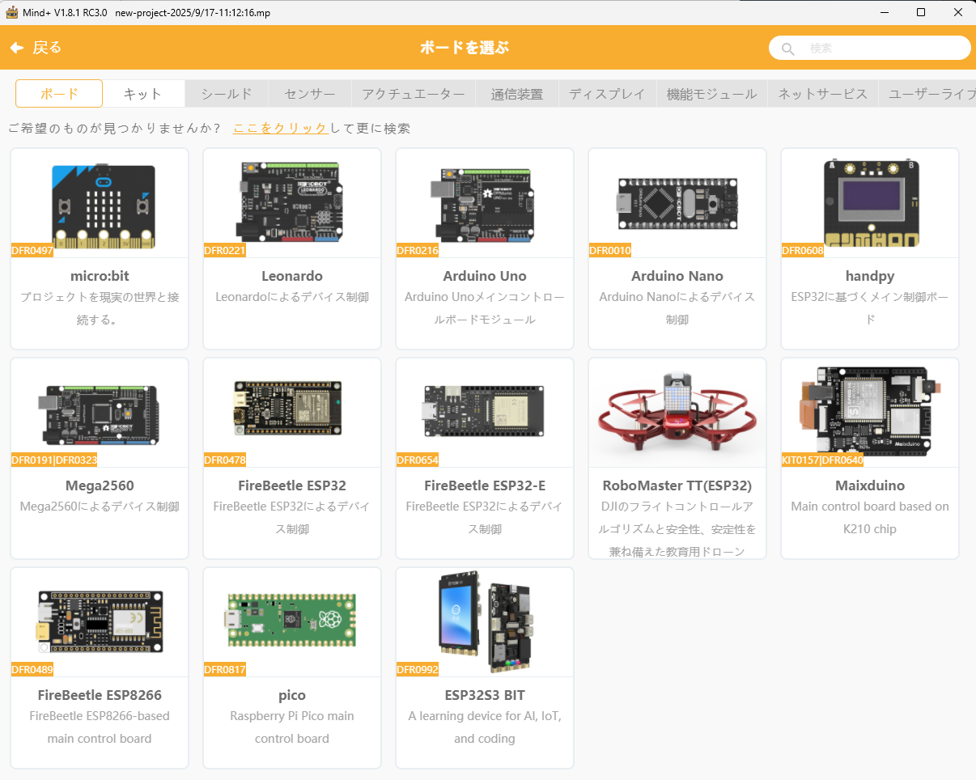Select the ESP32S3 BIT device image
The width and height of the screenshot is (976, 780).
tap(487, 623)
